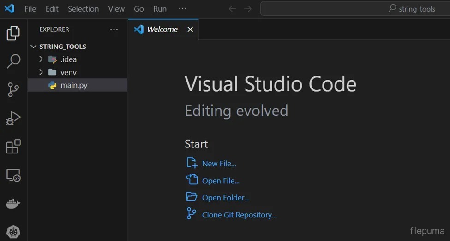Expand the .idea folder chevron
The height and width of the screenshot is (241, 450).
pos(41,59)
